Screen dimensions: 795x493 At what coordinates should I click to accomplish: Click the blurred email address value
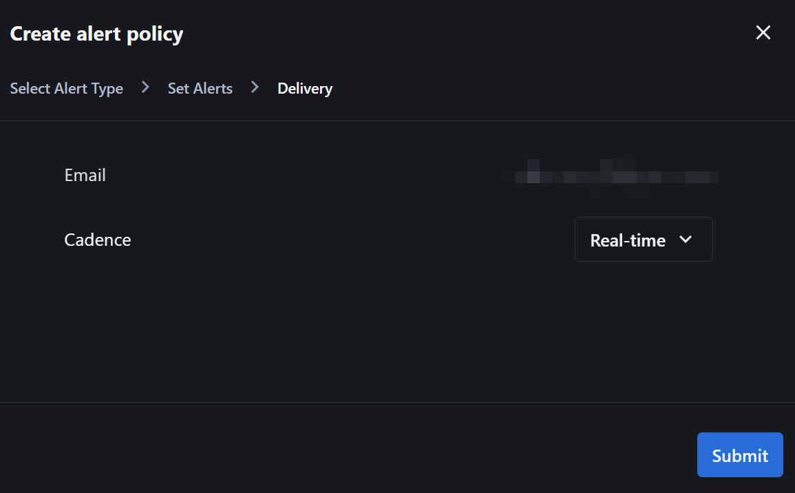(x=617, y=177)
